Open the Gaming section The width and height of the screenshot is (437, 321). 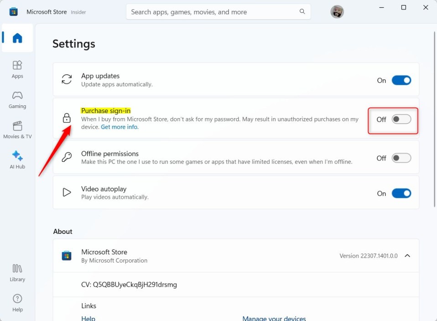pos(17,100)
